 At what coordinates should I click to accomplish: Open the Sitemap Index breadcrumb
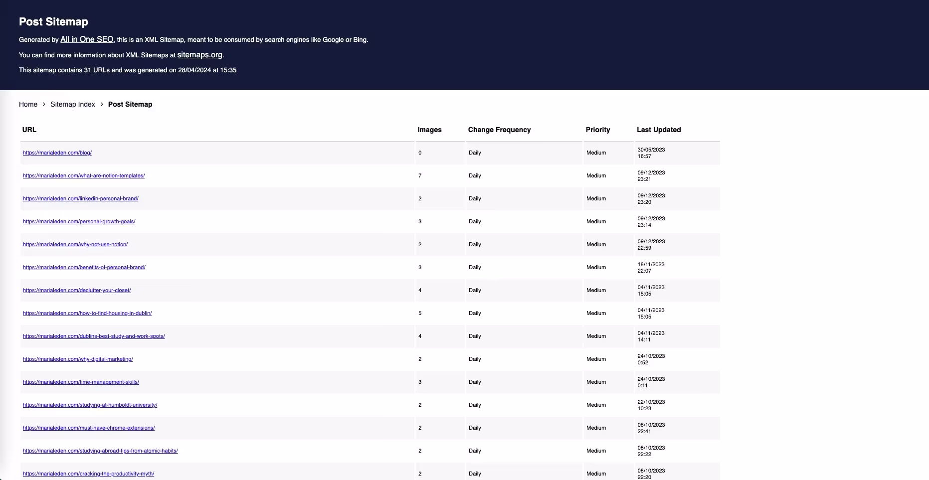(73, 104)
